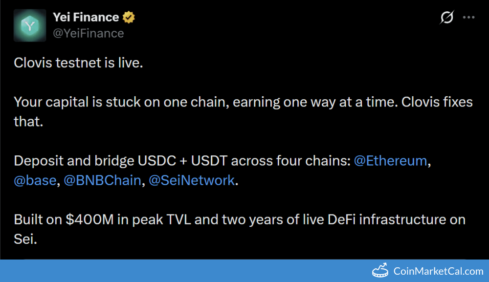The image size is (489, 282).
Task: Follow the @base mention link
Action: pos(35,180)
